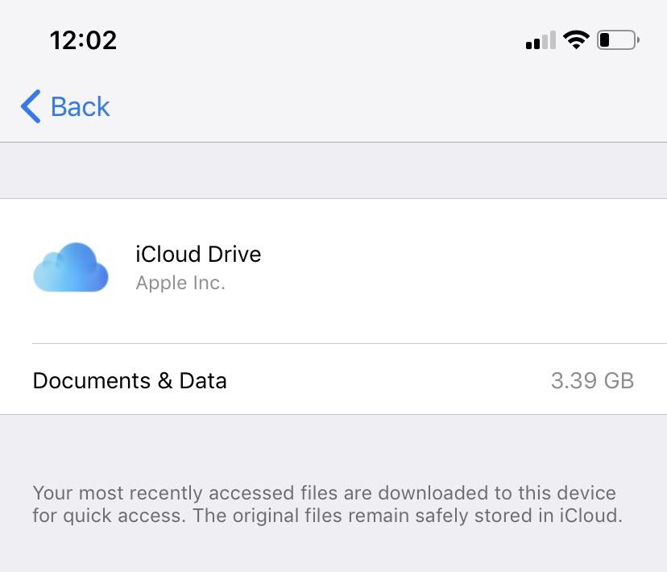Tap the battery icon to check charge

(617, 39)
